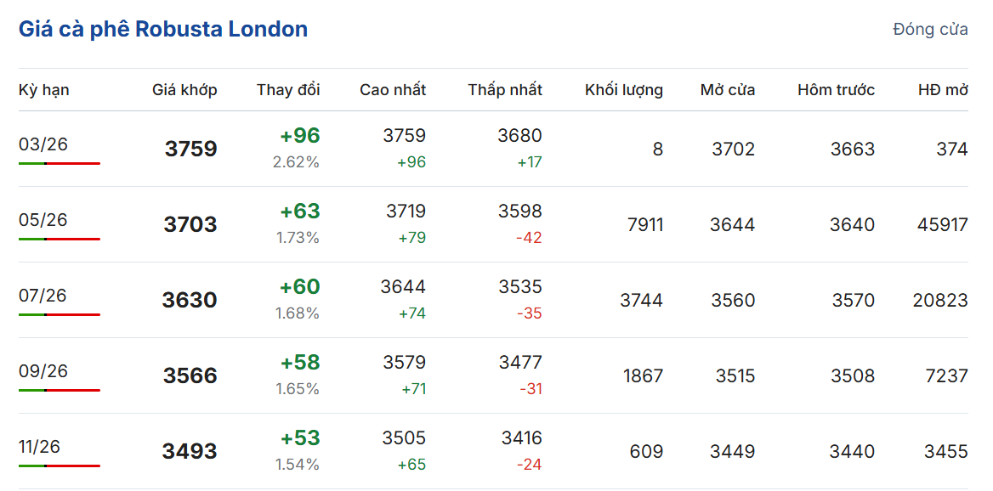The image size is (993, 491).
Task: Click the 3493 matched price for 11/26
Action: click(190, 452)
